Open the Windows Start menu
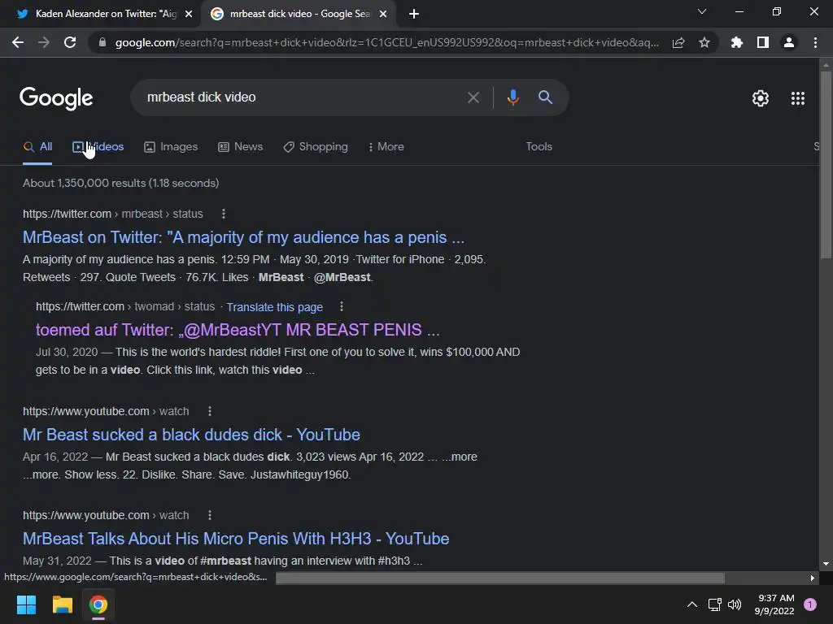Image resolution: width=833 pixels, height=624 pixels. tap(26, 604)
